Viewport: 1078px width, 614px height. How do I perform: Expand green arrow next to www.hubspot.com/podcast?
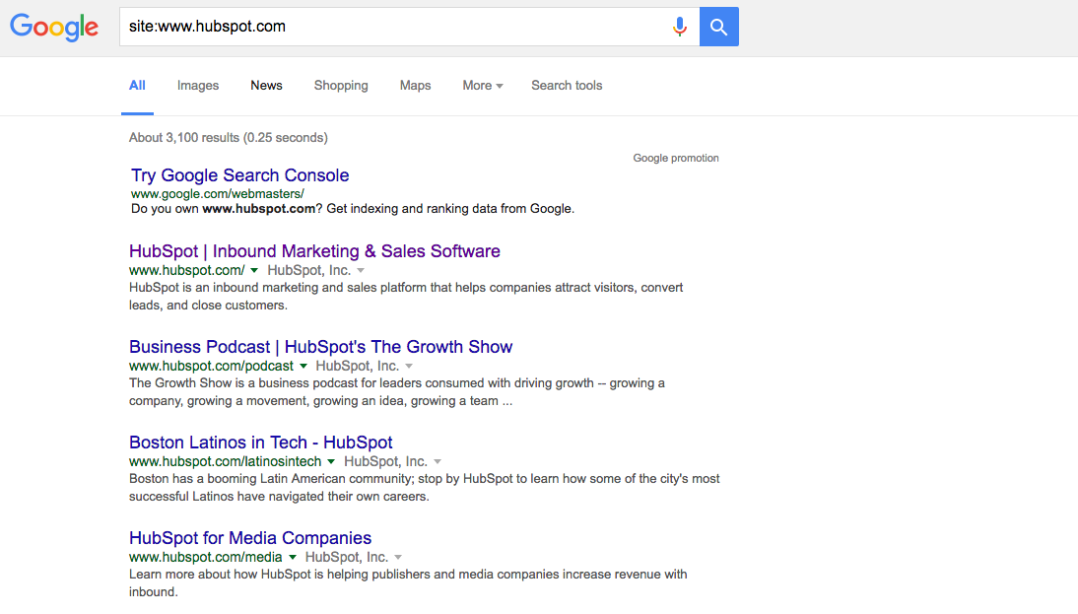[303, 367]
